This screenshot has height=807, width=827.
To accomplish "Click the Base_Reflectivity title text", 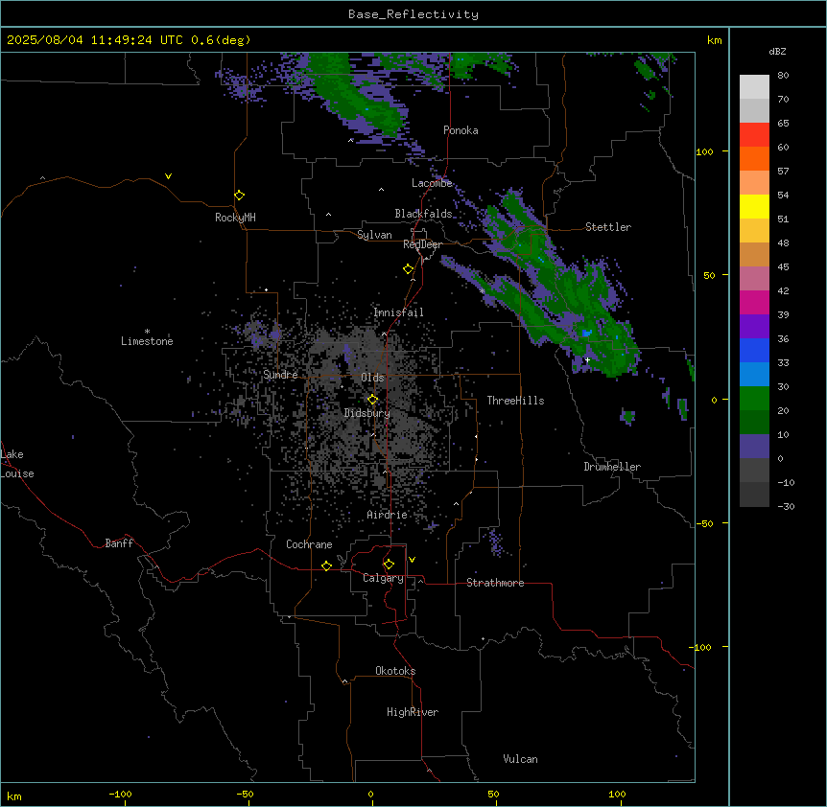I will (x=413, y=14).
